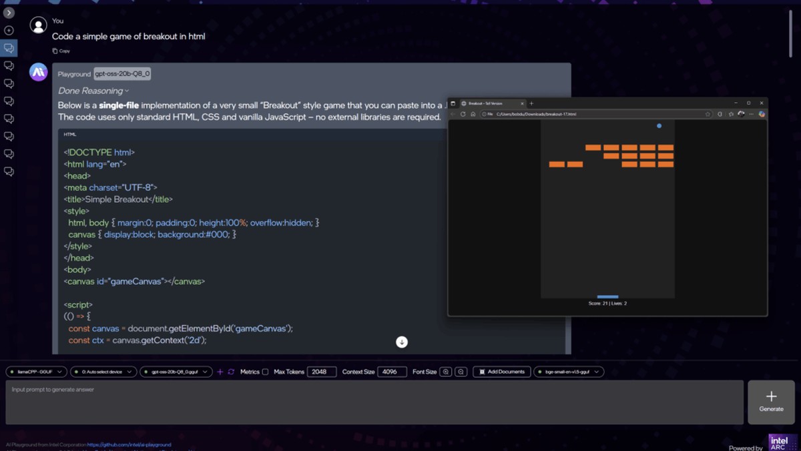Open the llamaCPP - GGUF backend dropdown
This screenshot has width=801, height=451.
pyautogui.click(x=37, y=372)
